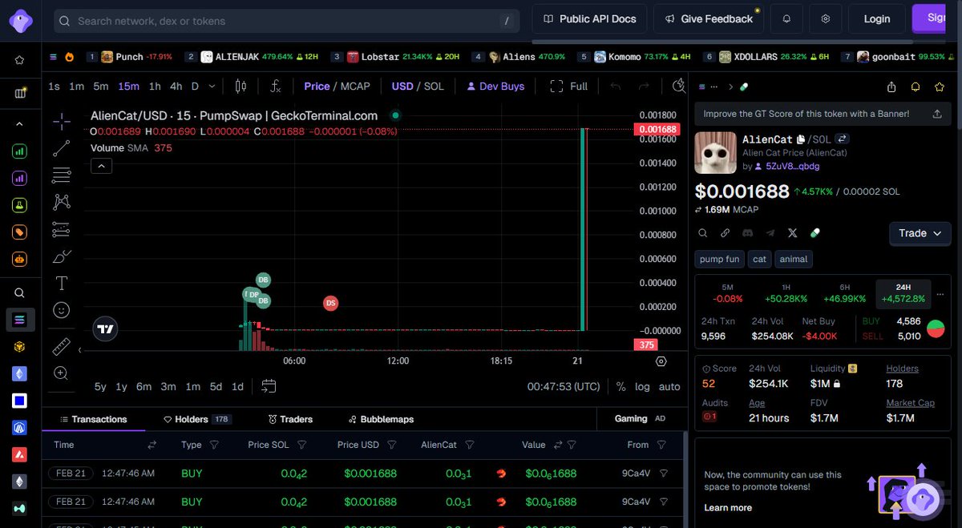Open the Trade dropdown
962x528 pixels.
click(x=920, y=233)
